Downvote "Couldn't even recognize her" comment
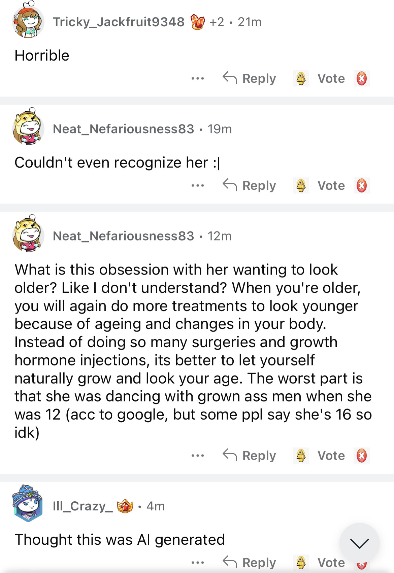The image size is (394, 573). 361,186
